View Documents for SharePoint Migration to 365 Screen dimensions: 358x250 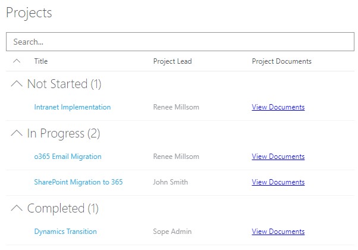[x=278, y=182]
